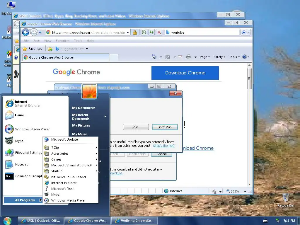
Task: Click the red Stop loading icon
Action: point(159,32)
